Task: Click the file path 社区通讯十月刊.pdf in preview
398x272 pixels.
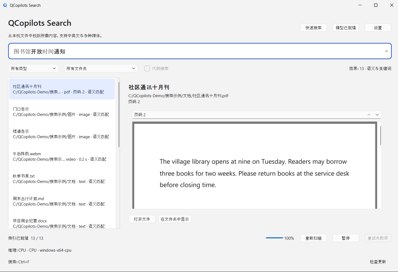Action: [x=178, y=96]
